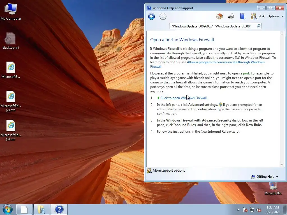Select the Recycle Bin icon
The width and height of the screenshot is (287, 215).
273,188
